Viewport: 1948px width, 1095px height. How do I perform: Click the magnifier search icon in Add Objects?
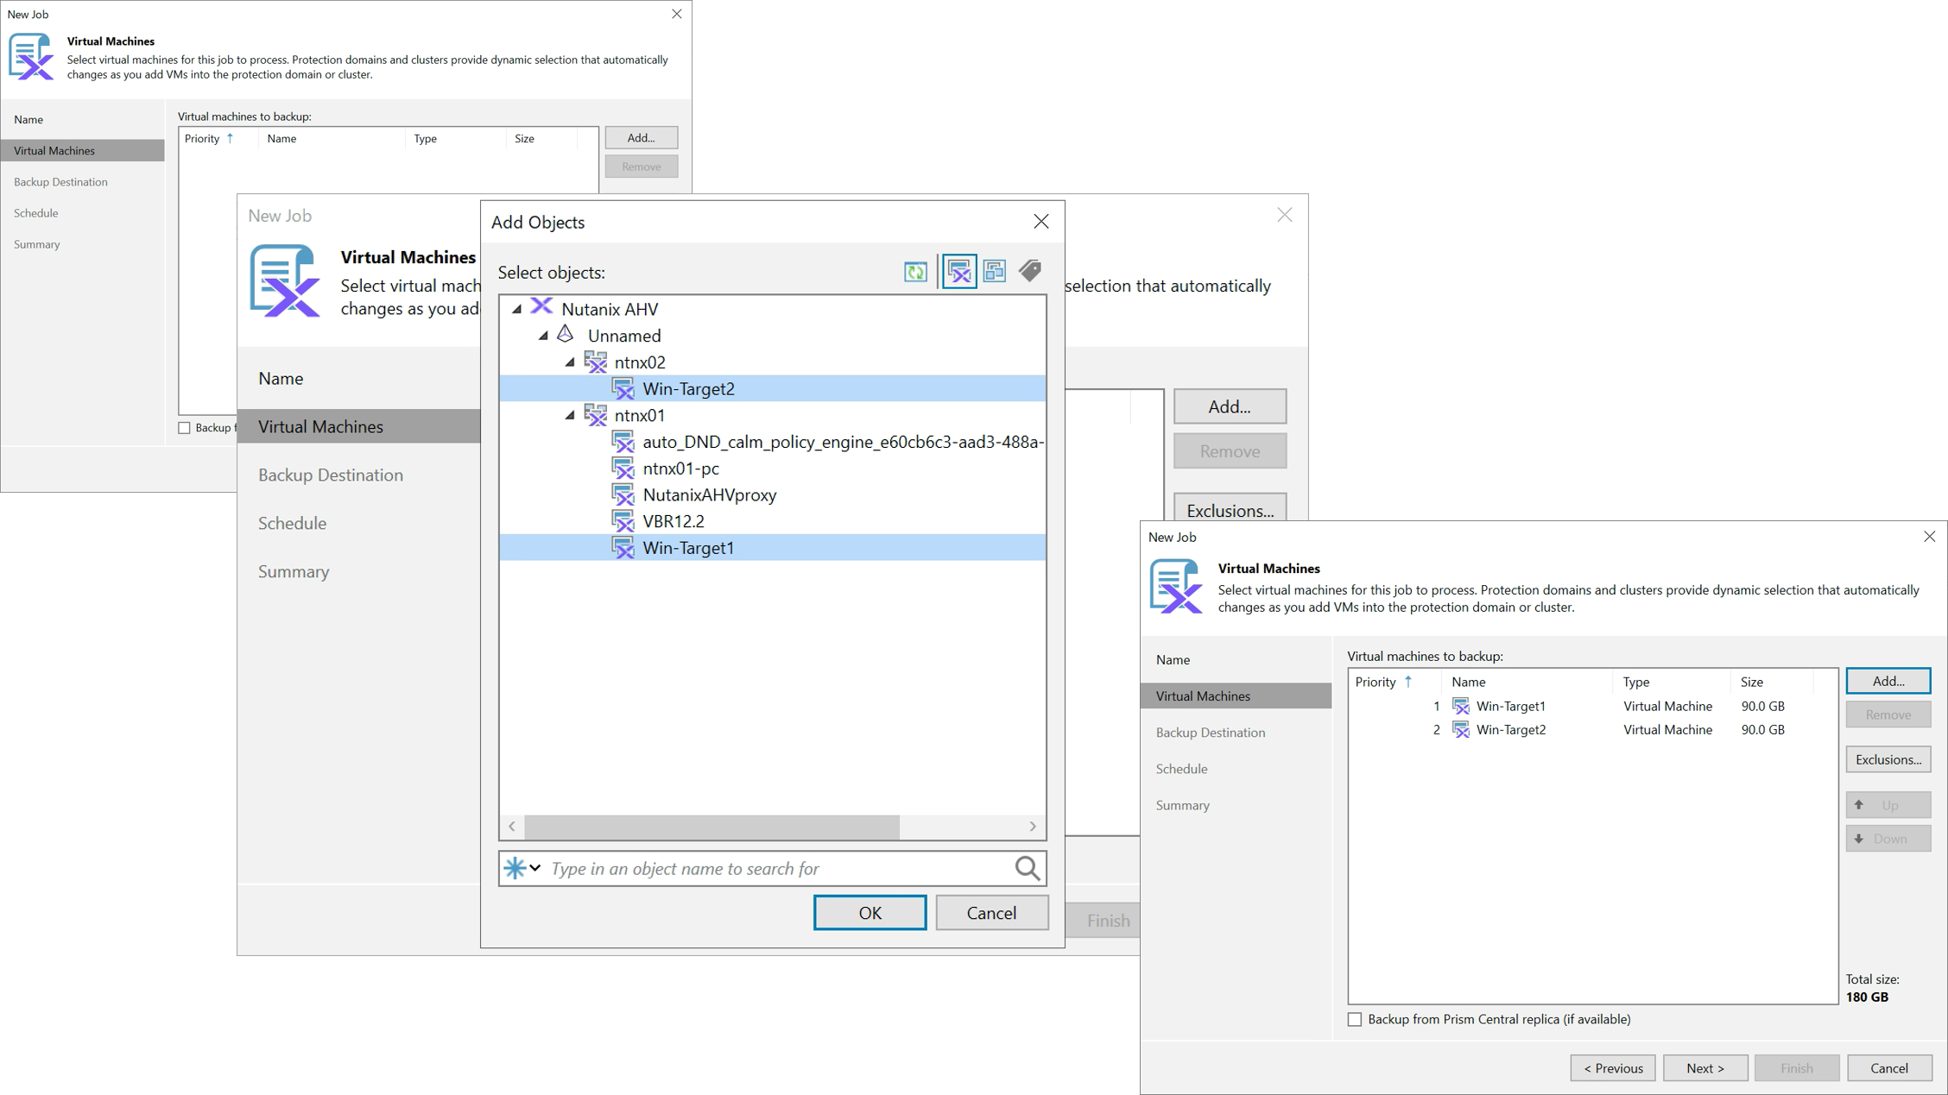(x=1027, y=868)
